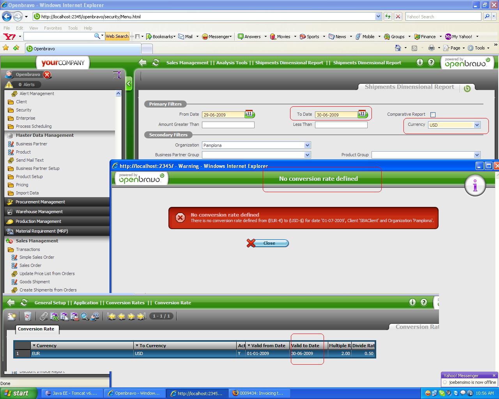This screenshot has width=499, height=399.
Task: Open Sales Order in the menu tree
Action: 30,265
